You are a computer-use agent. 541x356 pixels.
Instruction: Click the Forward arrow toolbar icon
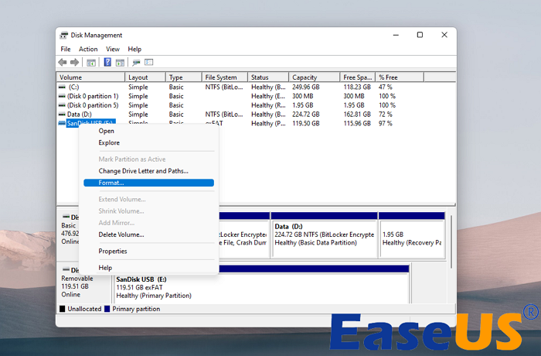coord(75,62)
